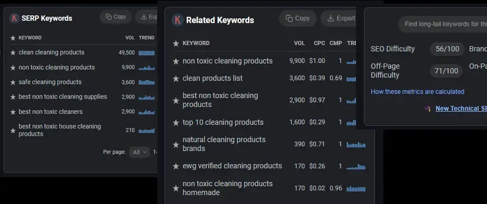Click the Off-Page Difficulty 71/100 badge
This screenshot has height=204, width=487.
click(x=447, y=71)
